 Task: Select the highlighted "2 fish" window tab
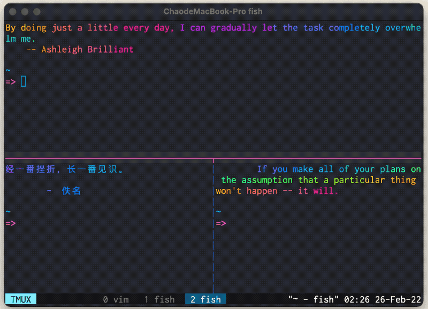205,299
